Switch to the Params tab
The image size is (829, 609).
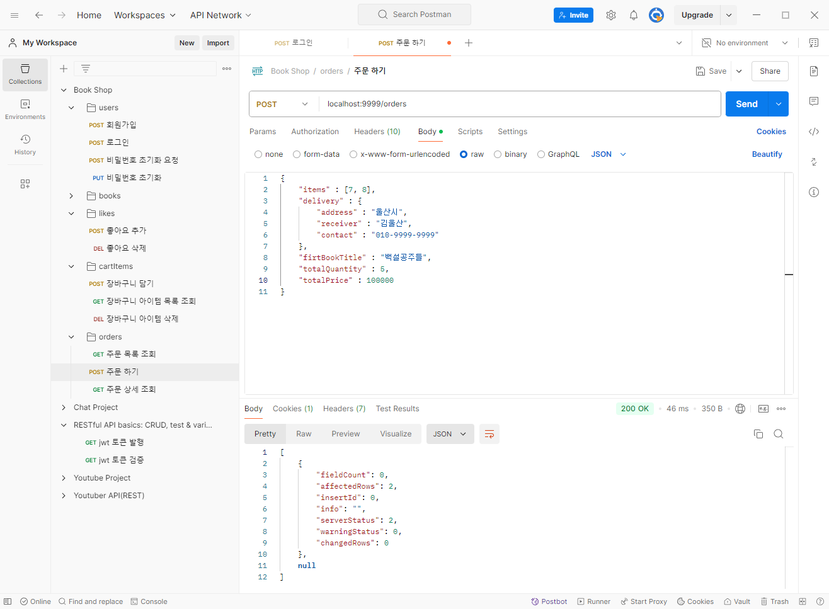click(x=263, y=132)
